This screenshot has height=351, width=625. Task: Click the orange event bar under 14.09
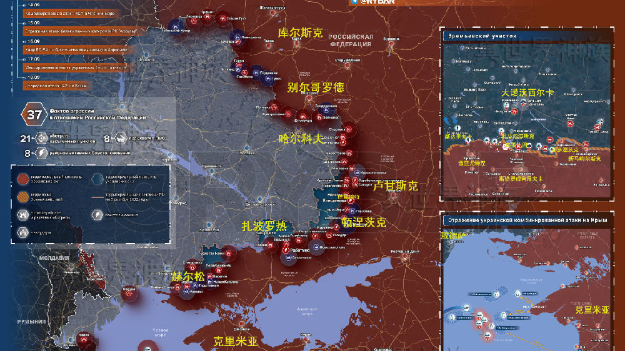tap(72, 14)
